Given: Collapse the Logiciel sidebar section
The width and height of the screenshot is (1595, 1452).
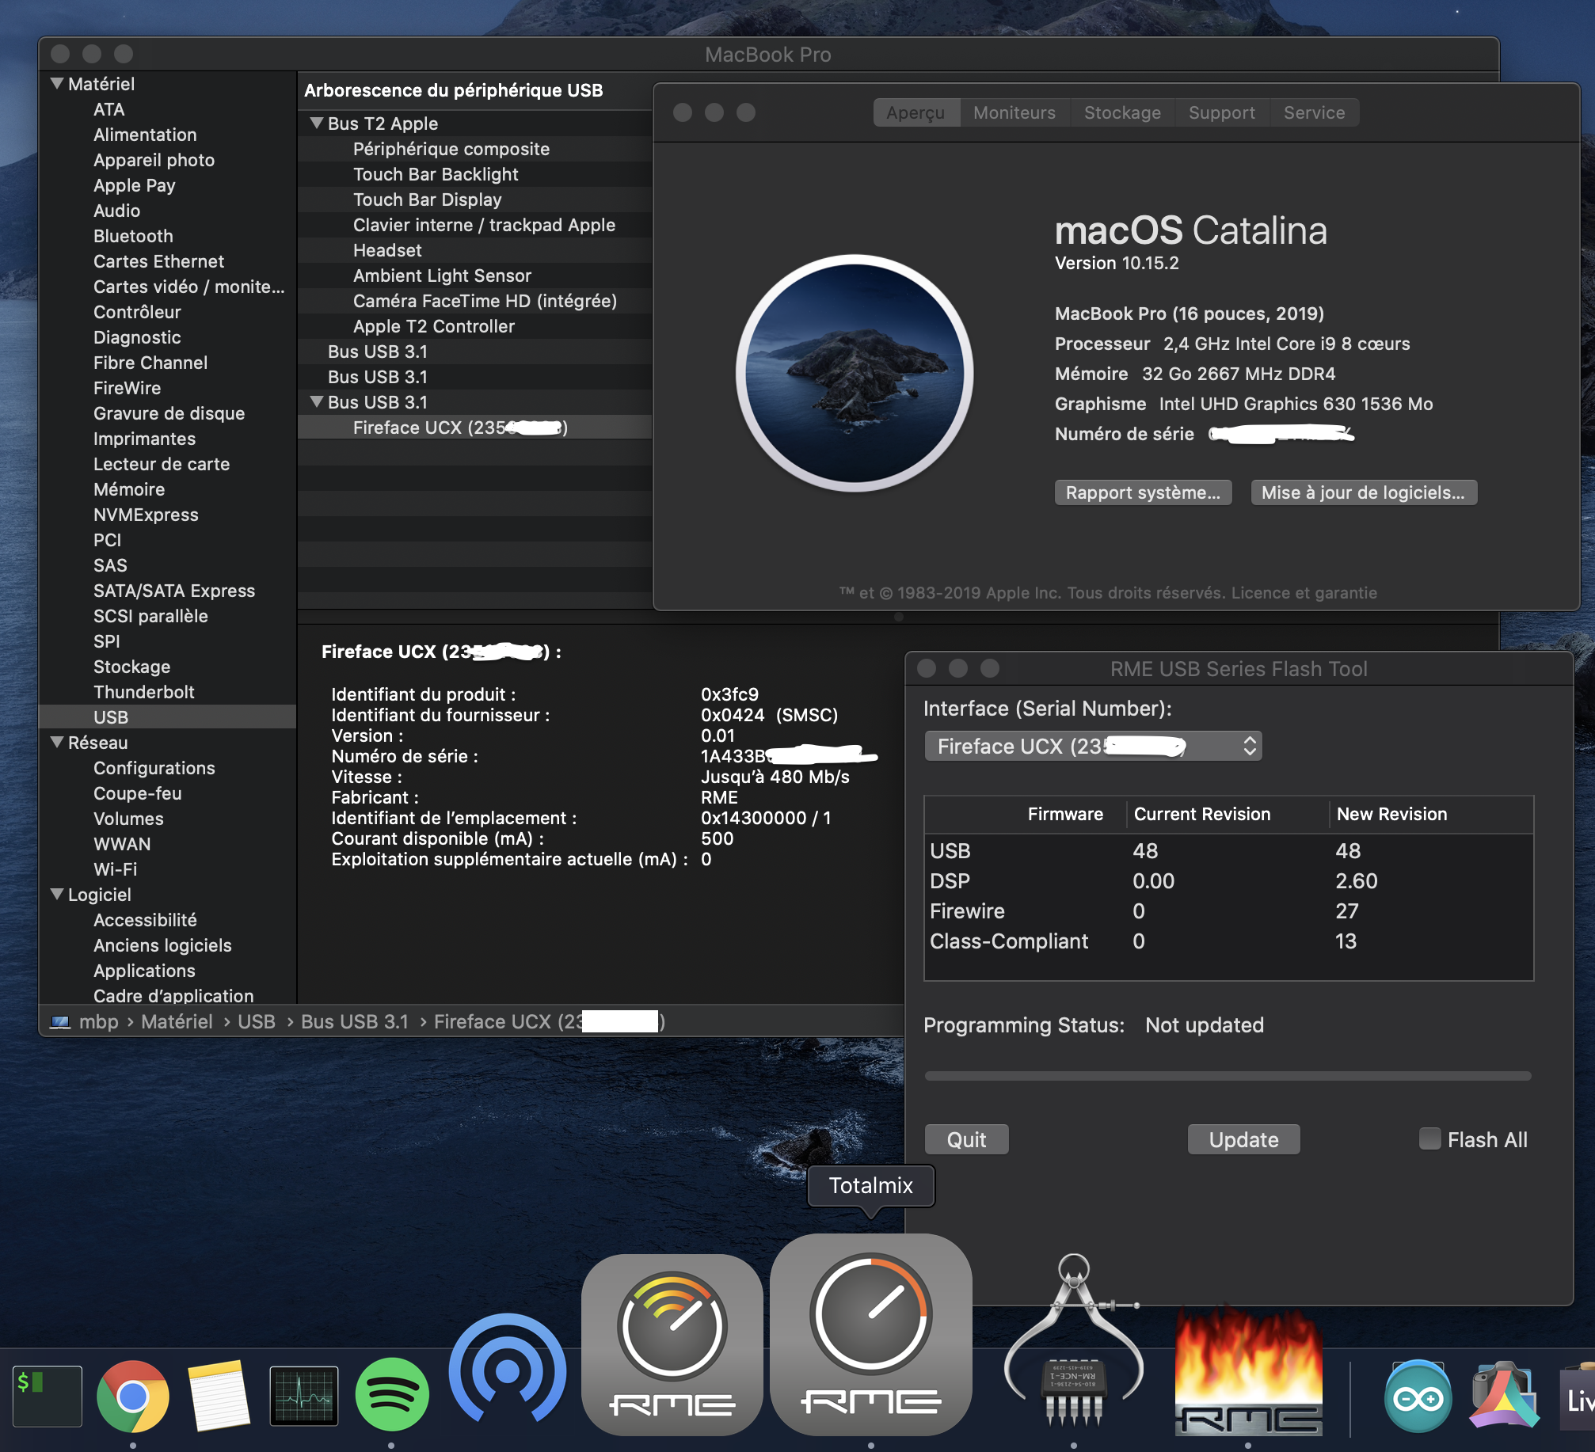Looking at the screenshot, I should [x=57, y=894].
